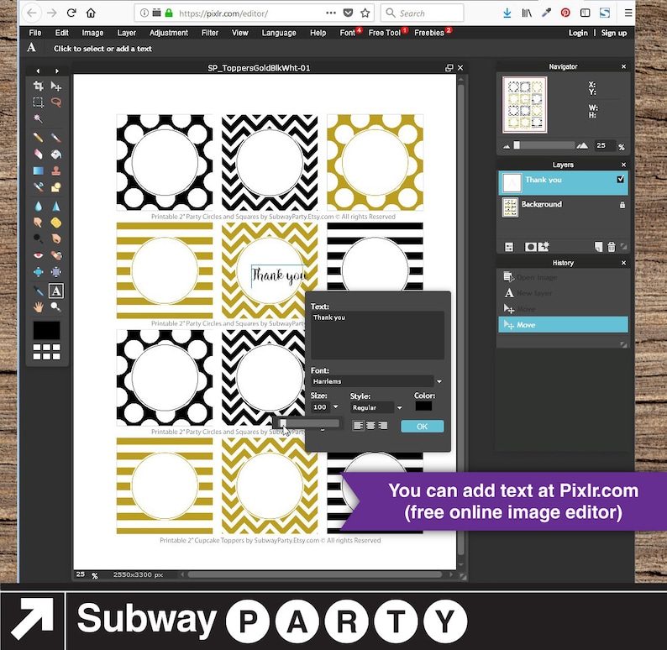Follow the Sign up link
This screenshot has height=650, width=667.
pyautogui.click(x=614, y=33)
